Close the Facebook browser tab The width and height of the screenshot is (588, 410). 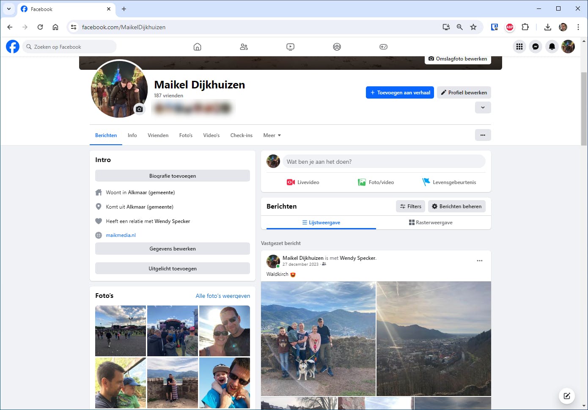point(109,9)
